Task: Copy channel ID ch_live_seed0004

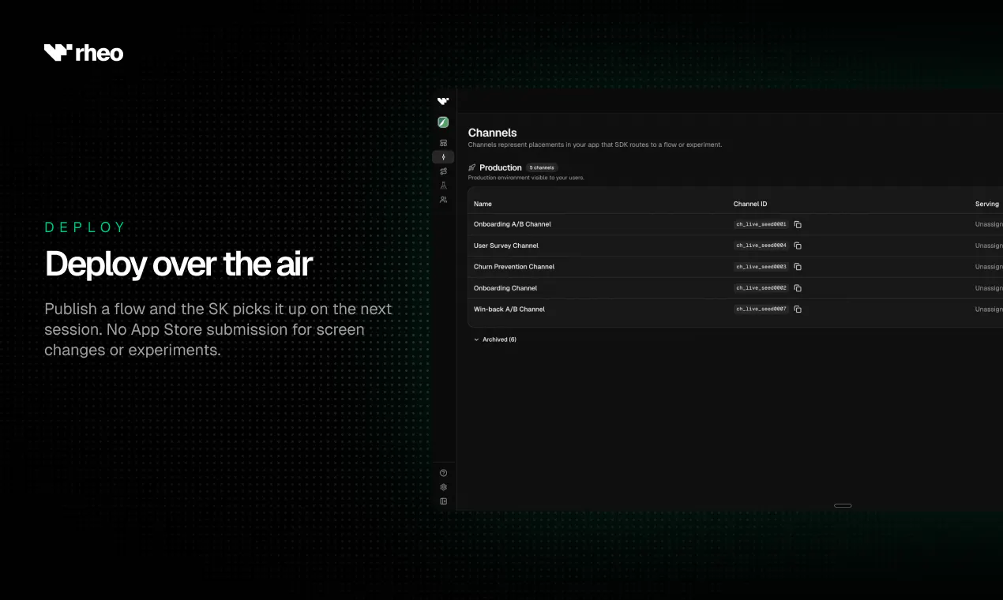Action: pos(798,246)
